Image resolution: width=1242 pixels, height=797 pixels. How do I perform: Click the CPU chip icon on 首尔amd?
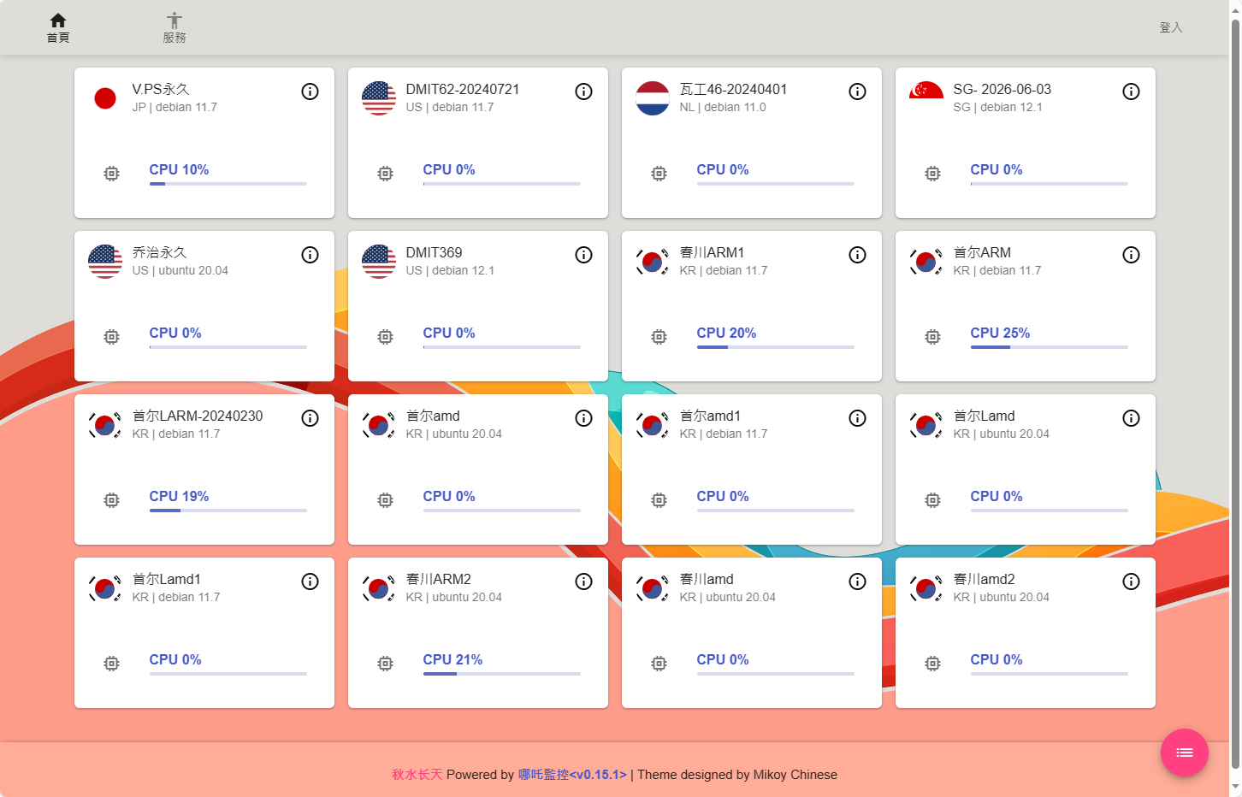[386, 500]
